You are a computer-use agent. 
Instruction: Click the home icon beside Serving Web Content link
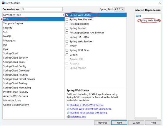tap(68, 109)
